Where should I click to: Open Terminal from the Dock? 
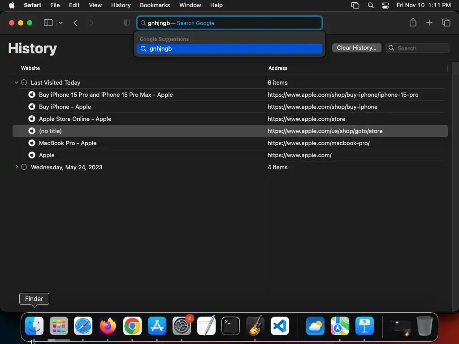231,326
